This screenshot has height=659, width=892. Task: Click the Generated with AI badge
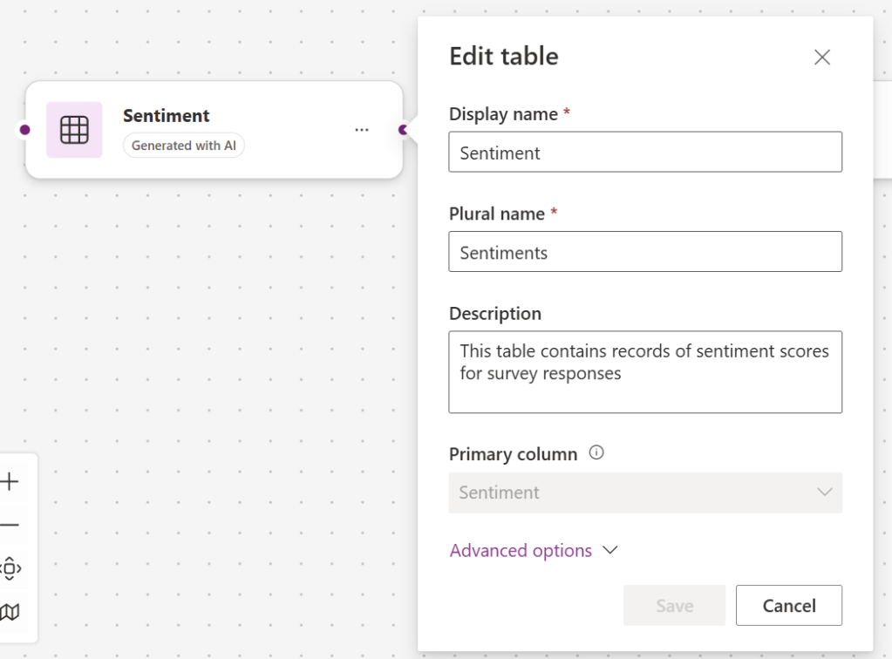point(183,146)
